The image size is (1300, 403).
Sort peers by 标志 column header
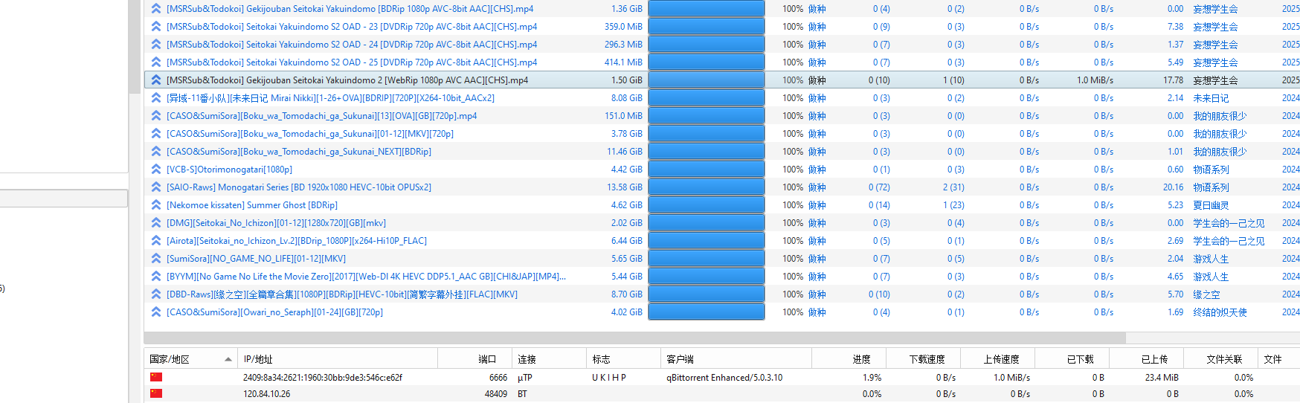point(623,359)
